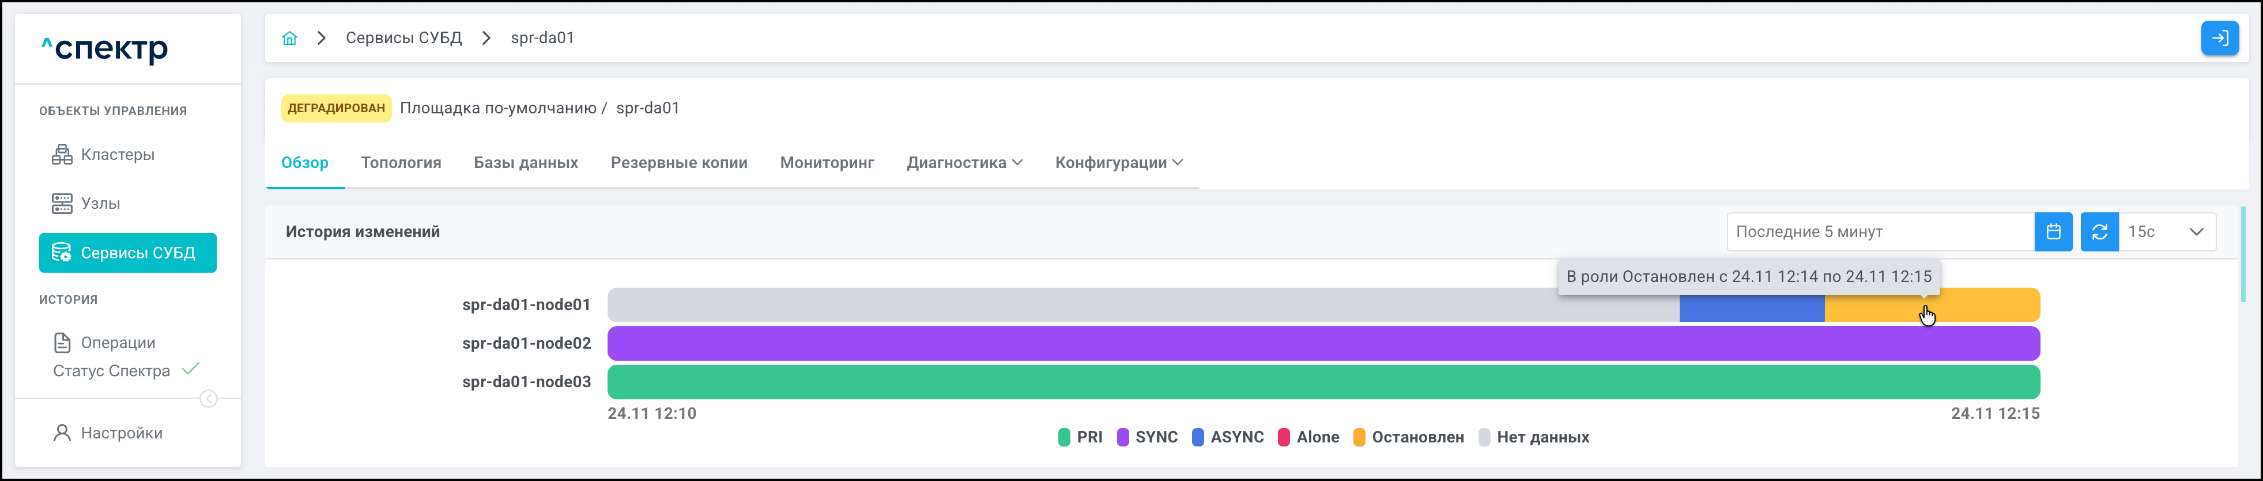2263x481 pixels.
Task: Open the calendar date picker
Action: [2053, 232]
